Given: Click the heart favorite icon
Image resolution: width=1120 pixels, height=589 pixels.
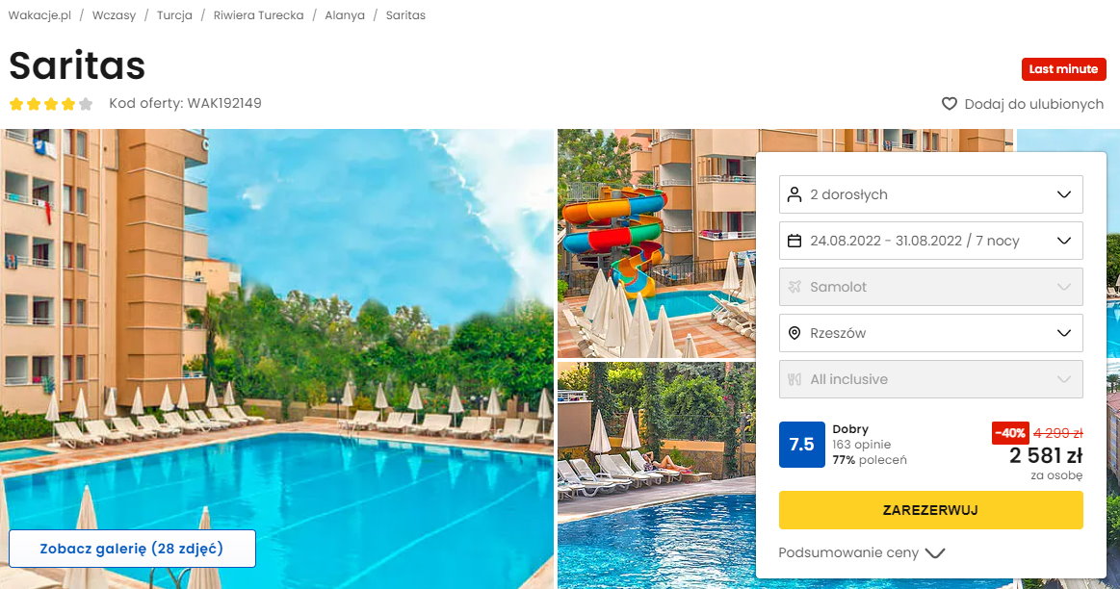Looking at the screenshot, I should pyautogui.click(x=949, y=104).
